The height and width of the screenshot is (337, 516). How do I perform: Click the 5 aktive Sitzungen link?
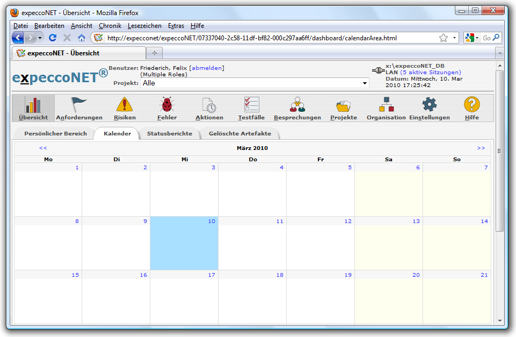click(431, 72)
